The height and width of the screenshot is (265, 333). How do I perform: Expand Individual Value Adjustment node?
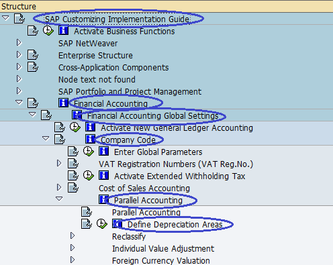73,248
